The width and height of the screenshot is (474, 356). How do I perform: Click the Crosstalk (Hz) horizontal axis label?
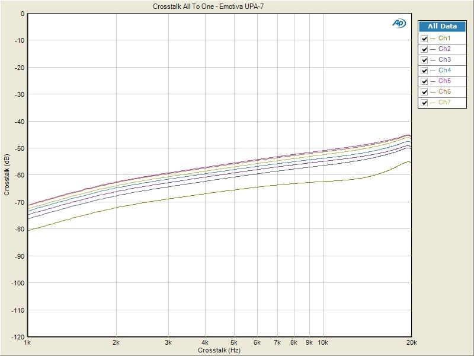coord(219,351)
